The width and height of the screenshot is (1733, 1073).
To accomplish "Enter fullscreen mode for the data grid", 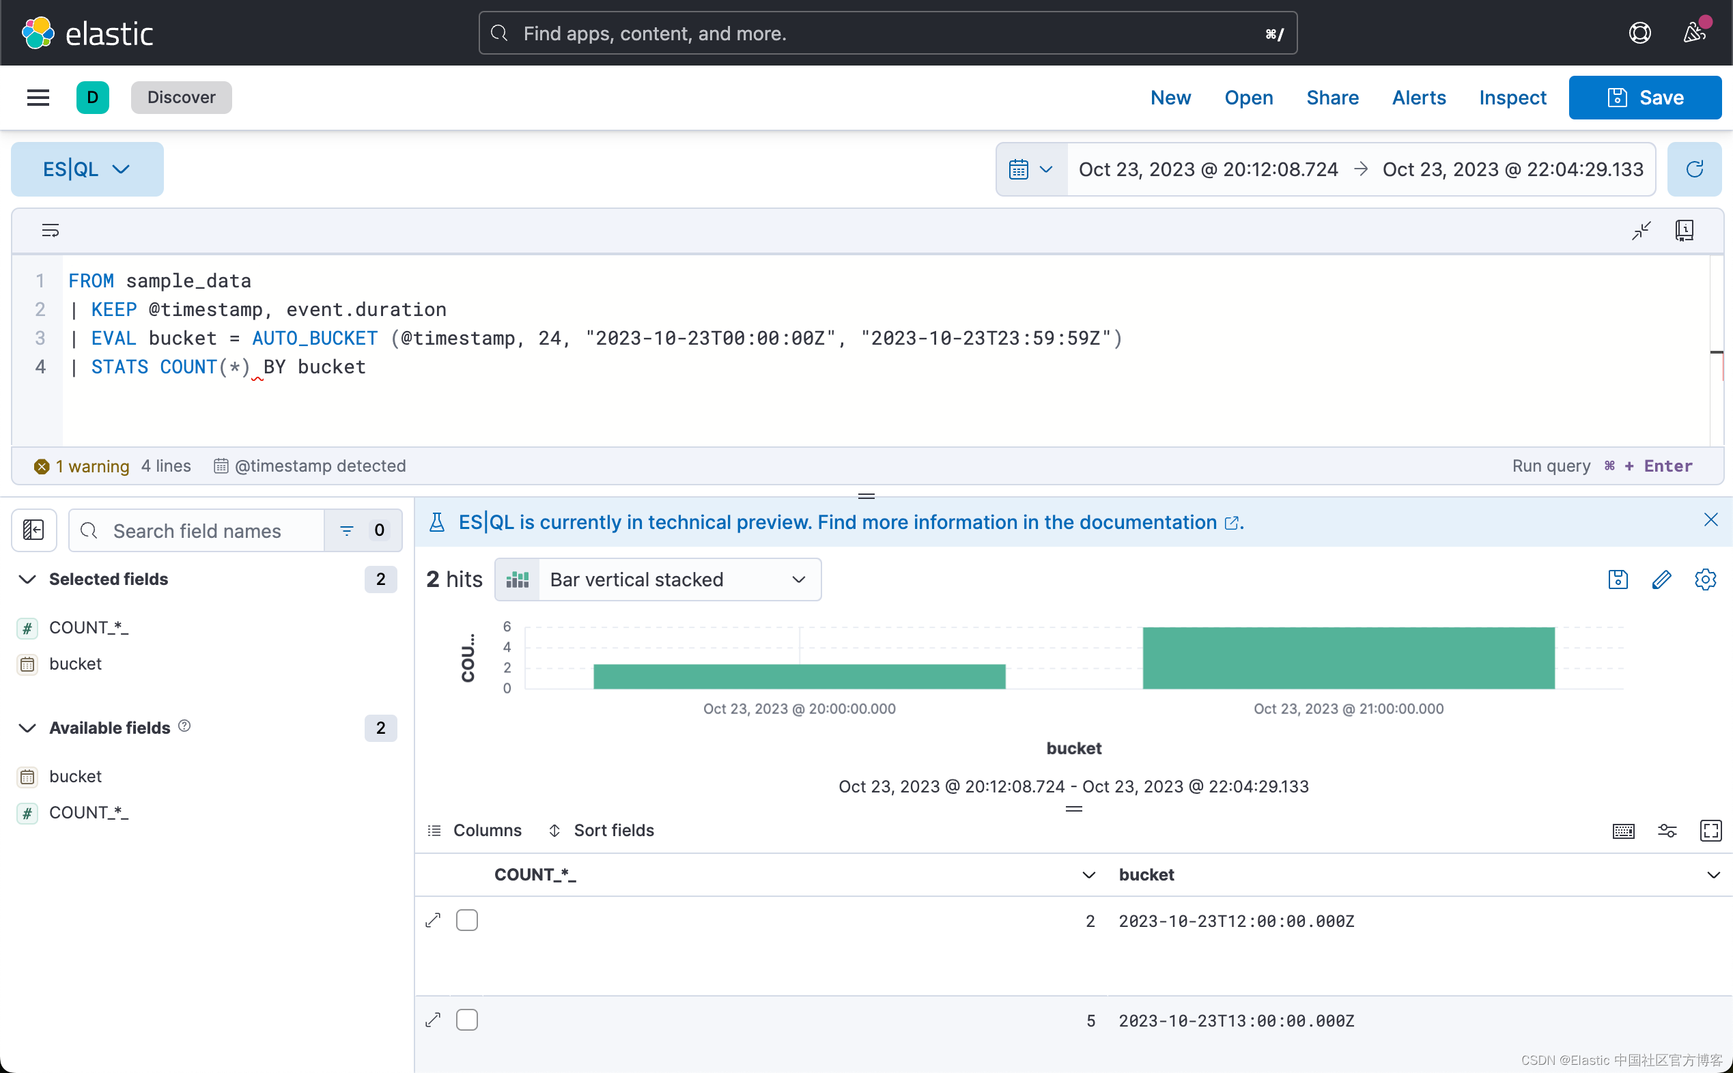I will tap(1710, 830).
